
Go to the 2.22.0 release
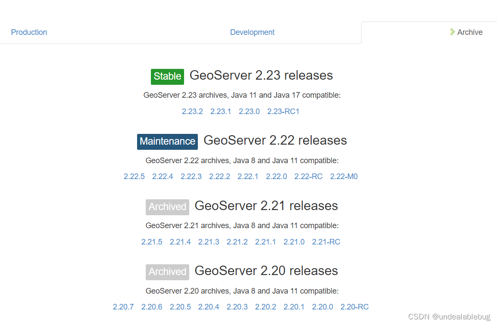pos(276,176)
